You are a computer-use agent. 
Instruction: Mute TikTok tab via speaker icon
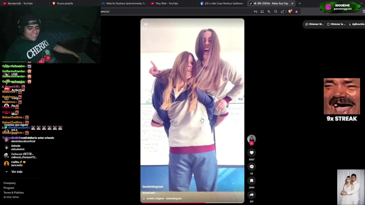click(255, 3)
